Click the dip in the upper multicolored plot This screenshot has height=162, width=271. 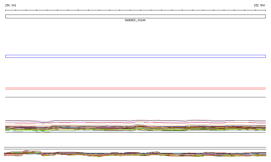pos(44,123)
